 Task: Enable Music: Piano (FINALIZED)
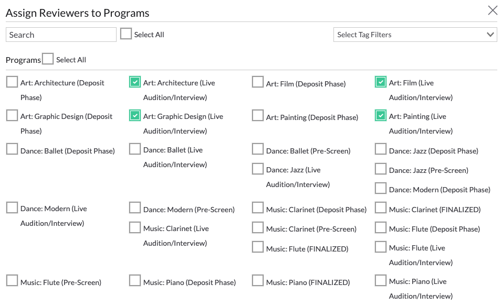coord(257,280)
